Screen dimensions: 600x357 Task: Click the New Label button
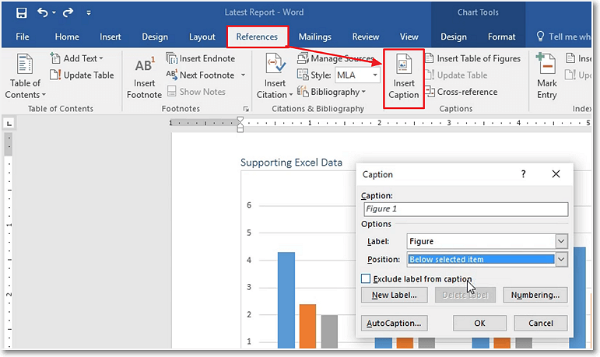[394, 295]
